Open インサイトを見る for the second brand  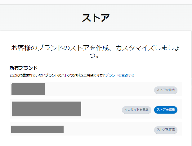(x=136, y=110)
